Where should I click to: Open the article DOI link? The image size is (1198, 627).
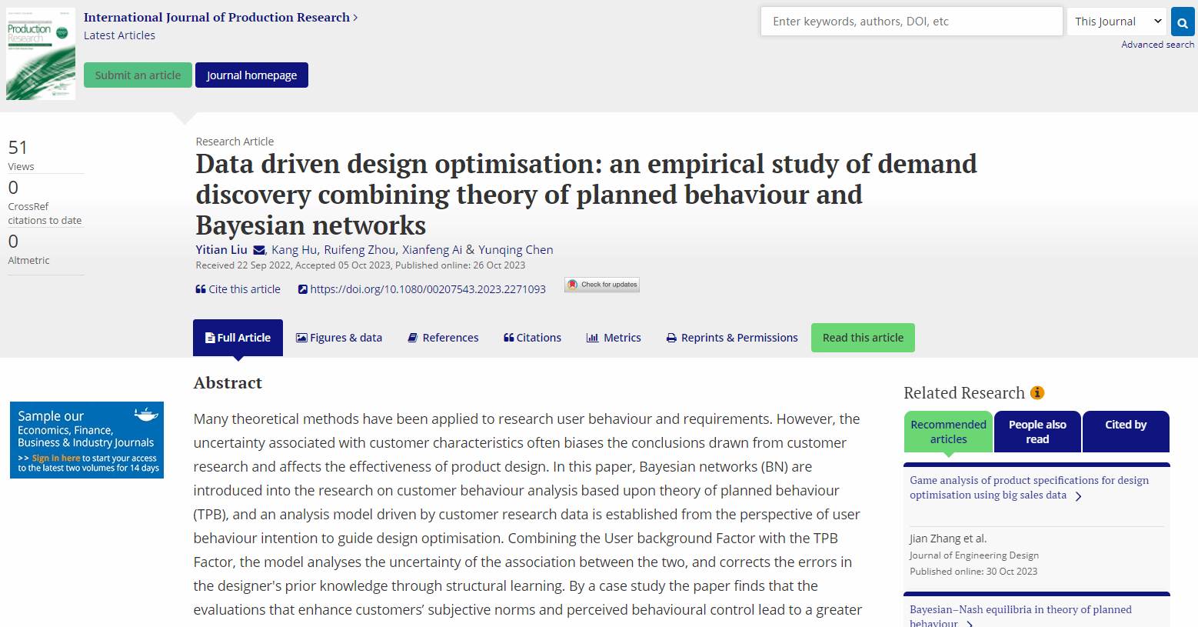(x=428, y=289)
